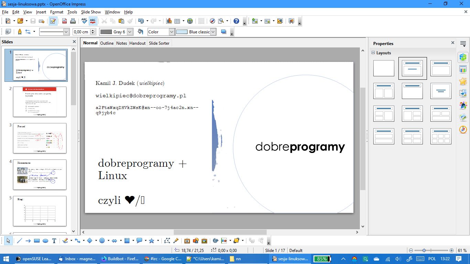Image resolution: width=470 pixels, height=264 pixels.
Task: Select the Rectangle drawing tool
Action: point(37,241)
